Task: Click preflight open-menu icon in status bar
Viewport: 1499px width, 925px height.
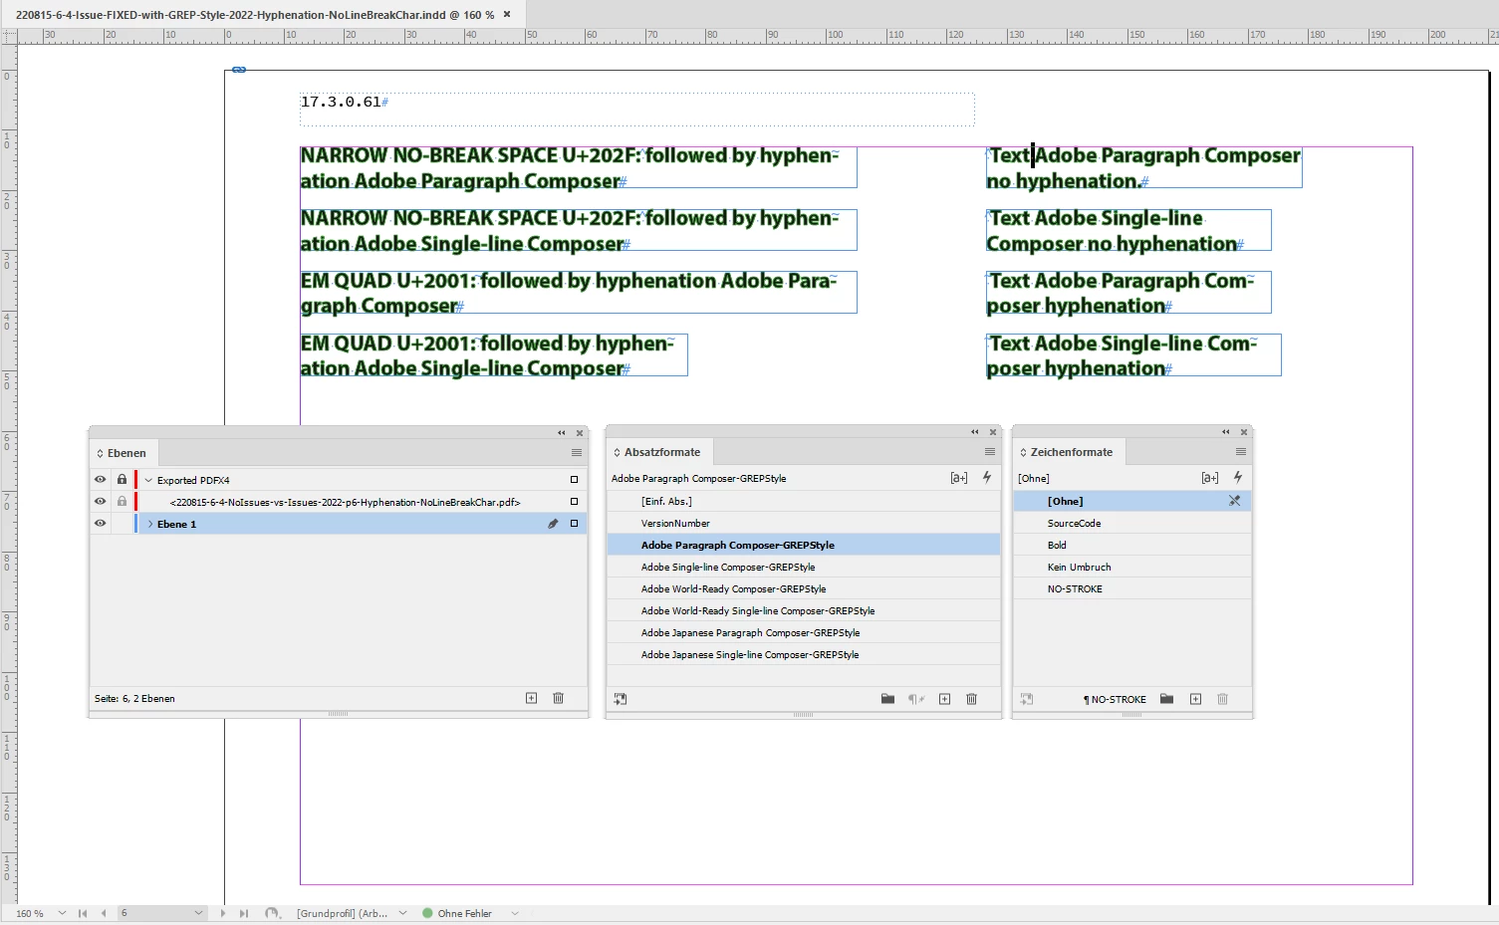Action: [272, 913]
